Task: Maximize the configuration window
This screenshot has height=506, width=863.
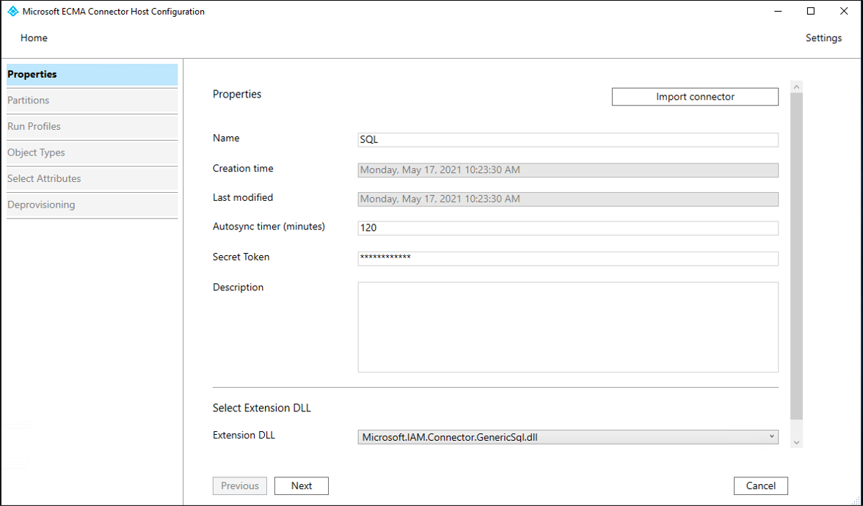Action: click(x=811, y=12)
